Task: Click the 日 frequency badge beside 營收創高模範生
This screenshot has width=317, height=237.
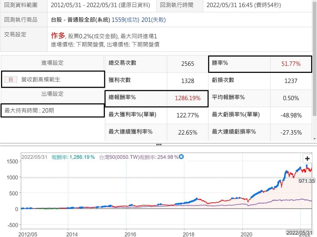Action: pyautogui.click(x=11, y=79)
